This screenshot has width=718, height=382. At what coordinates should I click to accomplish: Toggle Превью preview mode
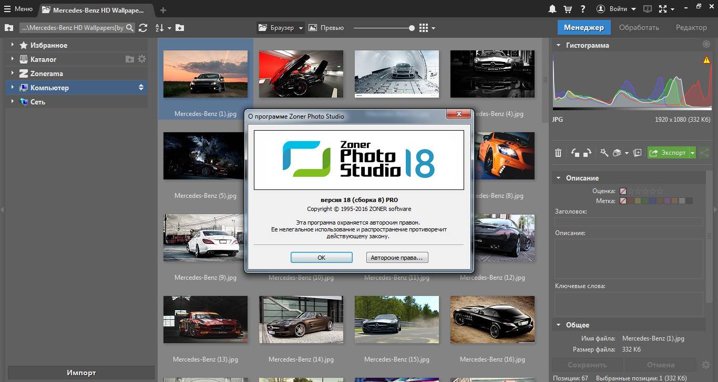[x=326, y=28]
